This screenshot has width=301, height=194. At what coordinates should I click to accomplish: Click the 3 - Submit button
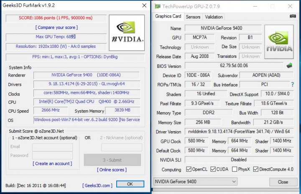(x=112, y=160)
